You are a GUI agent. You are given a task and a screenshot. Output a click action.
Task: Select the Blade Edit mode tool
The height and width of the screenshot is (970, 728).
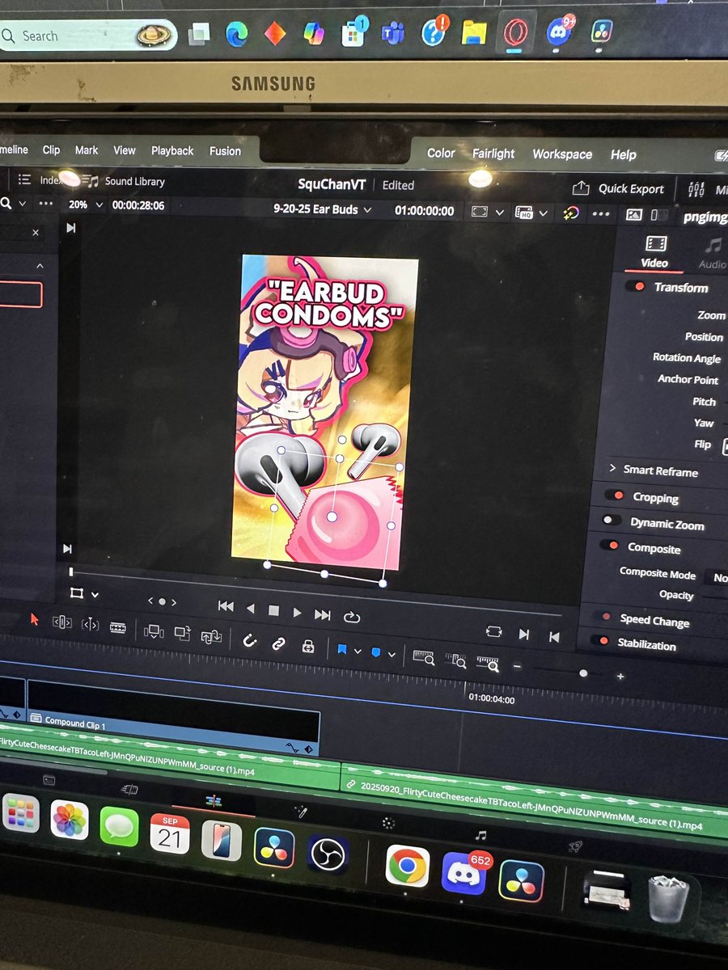[x=117, y=626]
